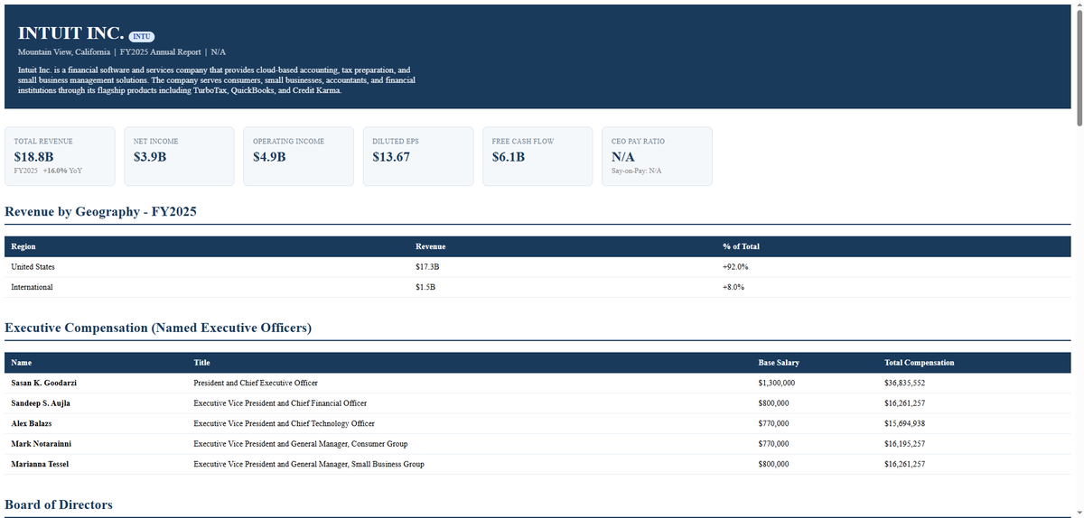Click the Net Income $3.9B card
The height and width of the screenshot is (518, 1084).
pyautogui.click(x=180, y=156)
